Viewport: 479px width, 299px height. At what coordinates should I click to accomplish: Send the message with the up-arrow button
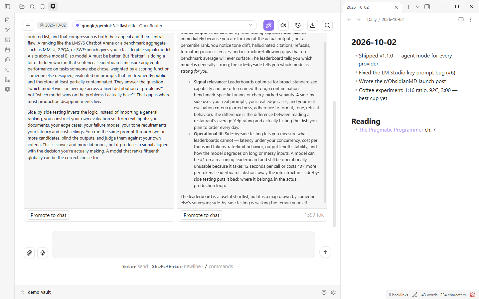(325, 252)
